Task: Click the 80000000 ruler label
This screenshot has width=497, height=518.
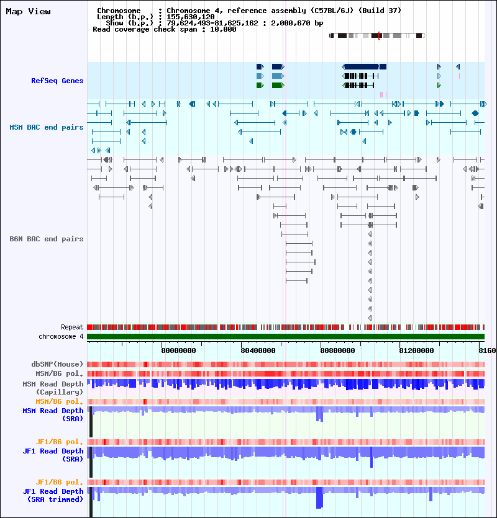Action: 178,351
